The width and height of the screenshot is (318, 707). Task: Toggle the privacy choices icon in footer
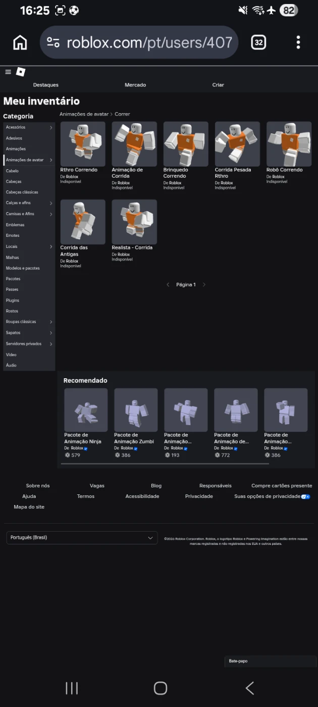(305, 496)
